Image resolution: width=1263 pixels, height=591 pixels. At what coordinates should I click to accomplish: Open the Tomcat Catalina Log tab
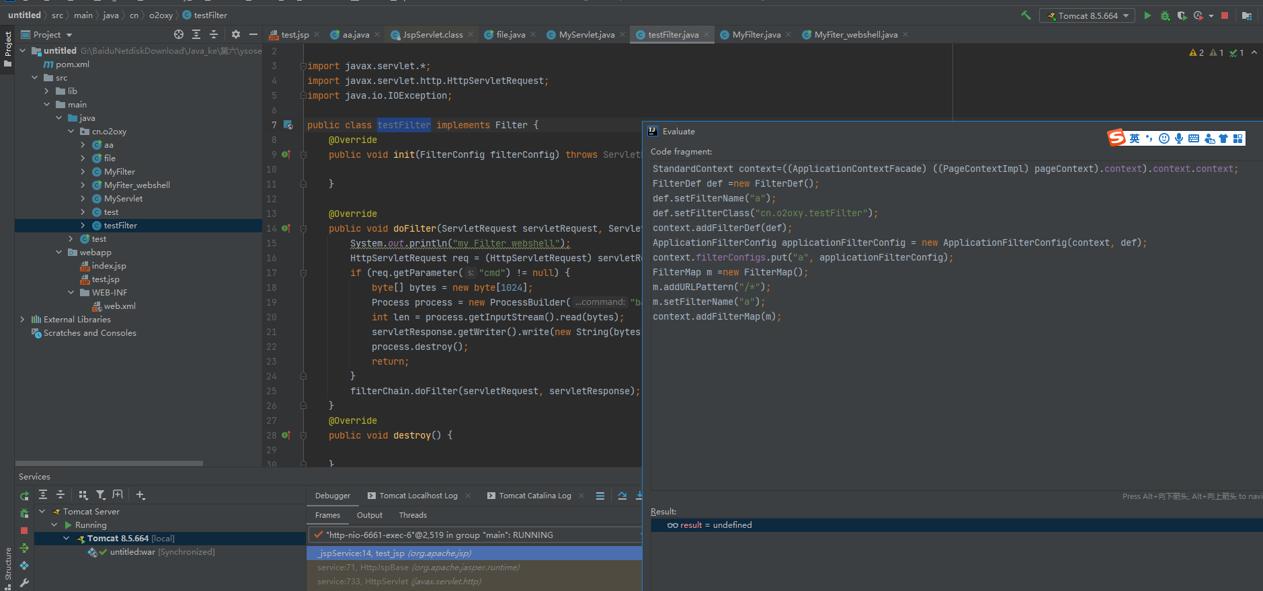click(x=535, y=496)
